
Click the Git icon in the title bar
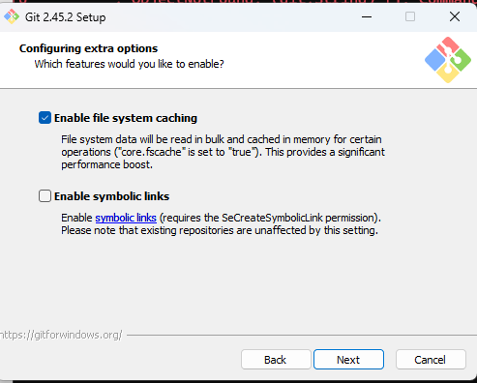point(12,16)
